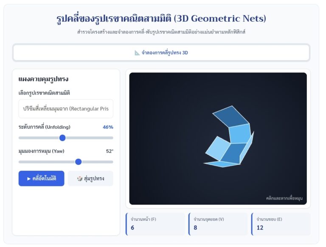Click the 46% unfolding value

pyautogui.click(x=108, y=127)
